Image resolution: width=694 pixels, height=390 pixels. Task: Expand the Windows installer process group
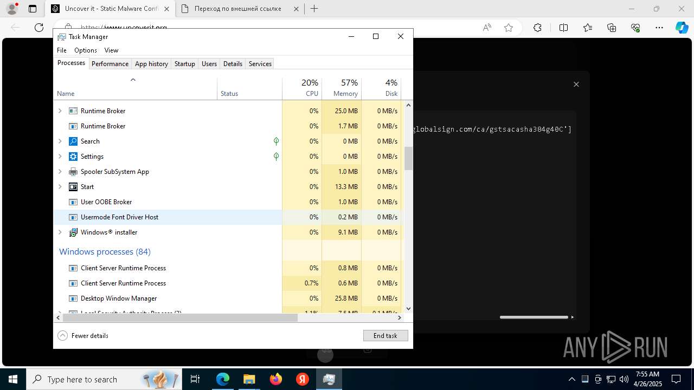point(60,232)
